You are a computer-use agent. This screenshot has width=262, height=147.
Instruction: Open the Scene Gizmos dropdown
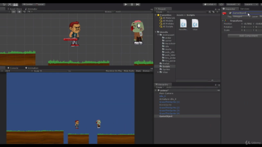109,12
